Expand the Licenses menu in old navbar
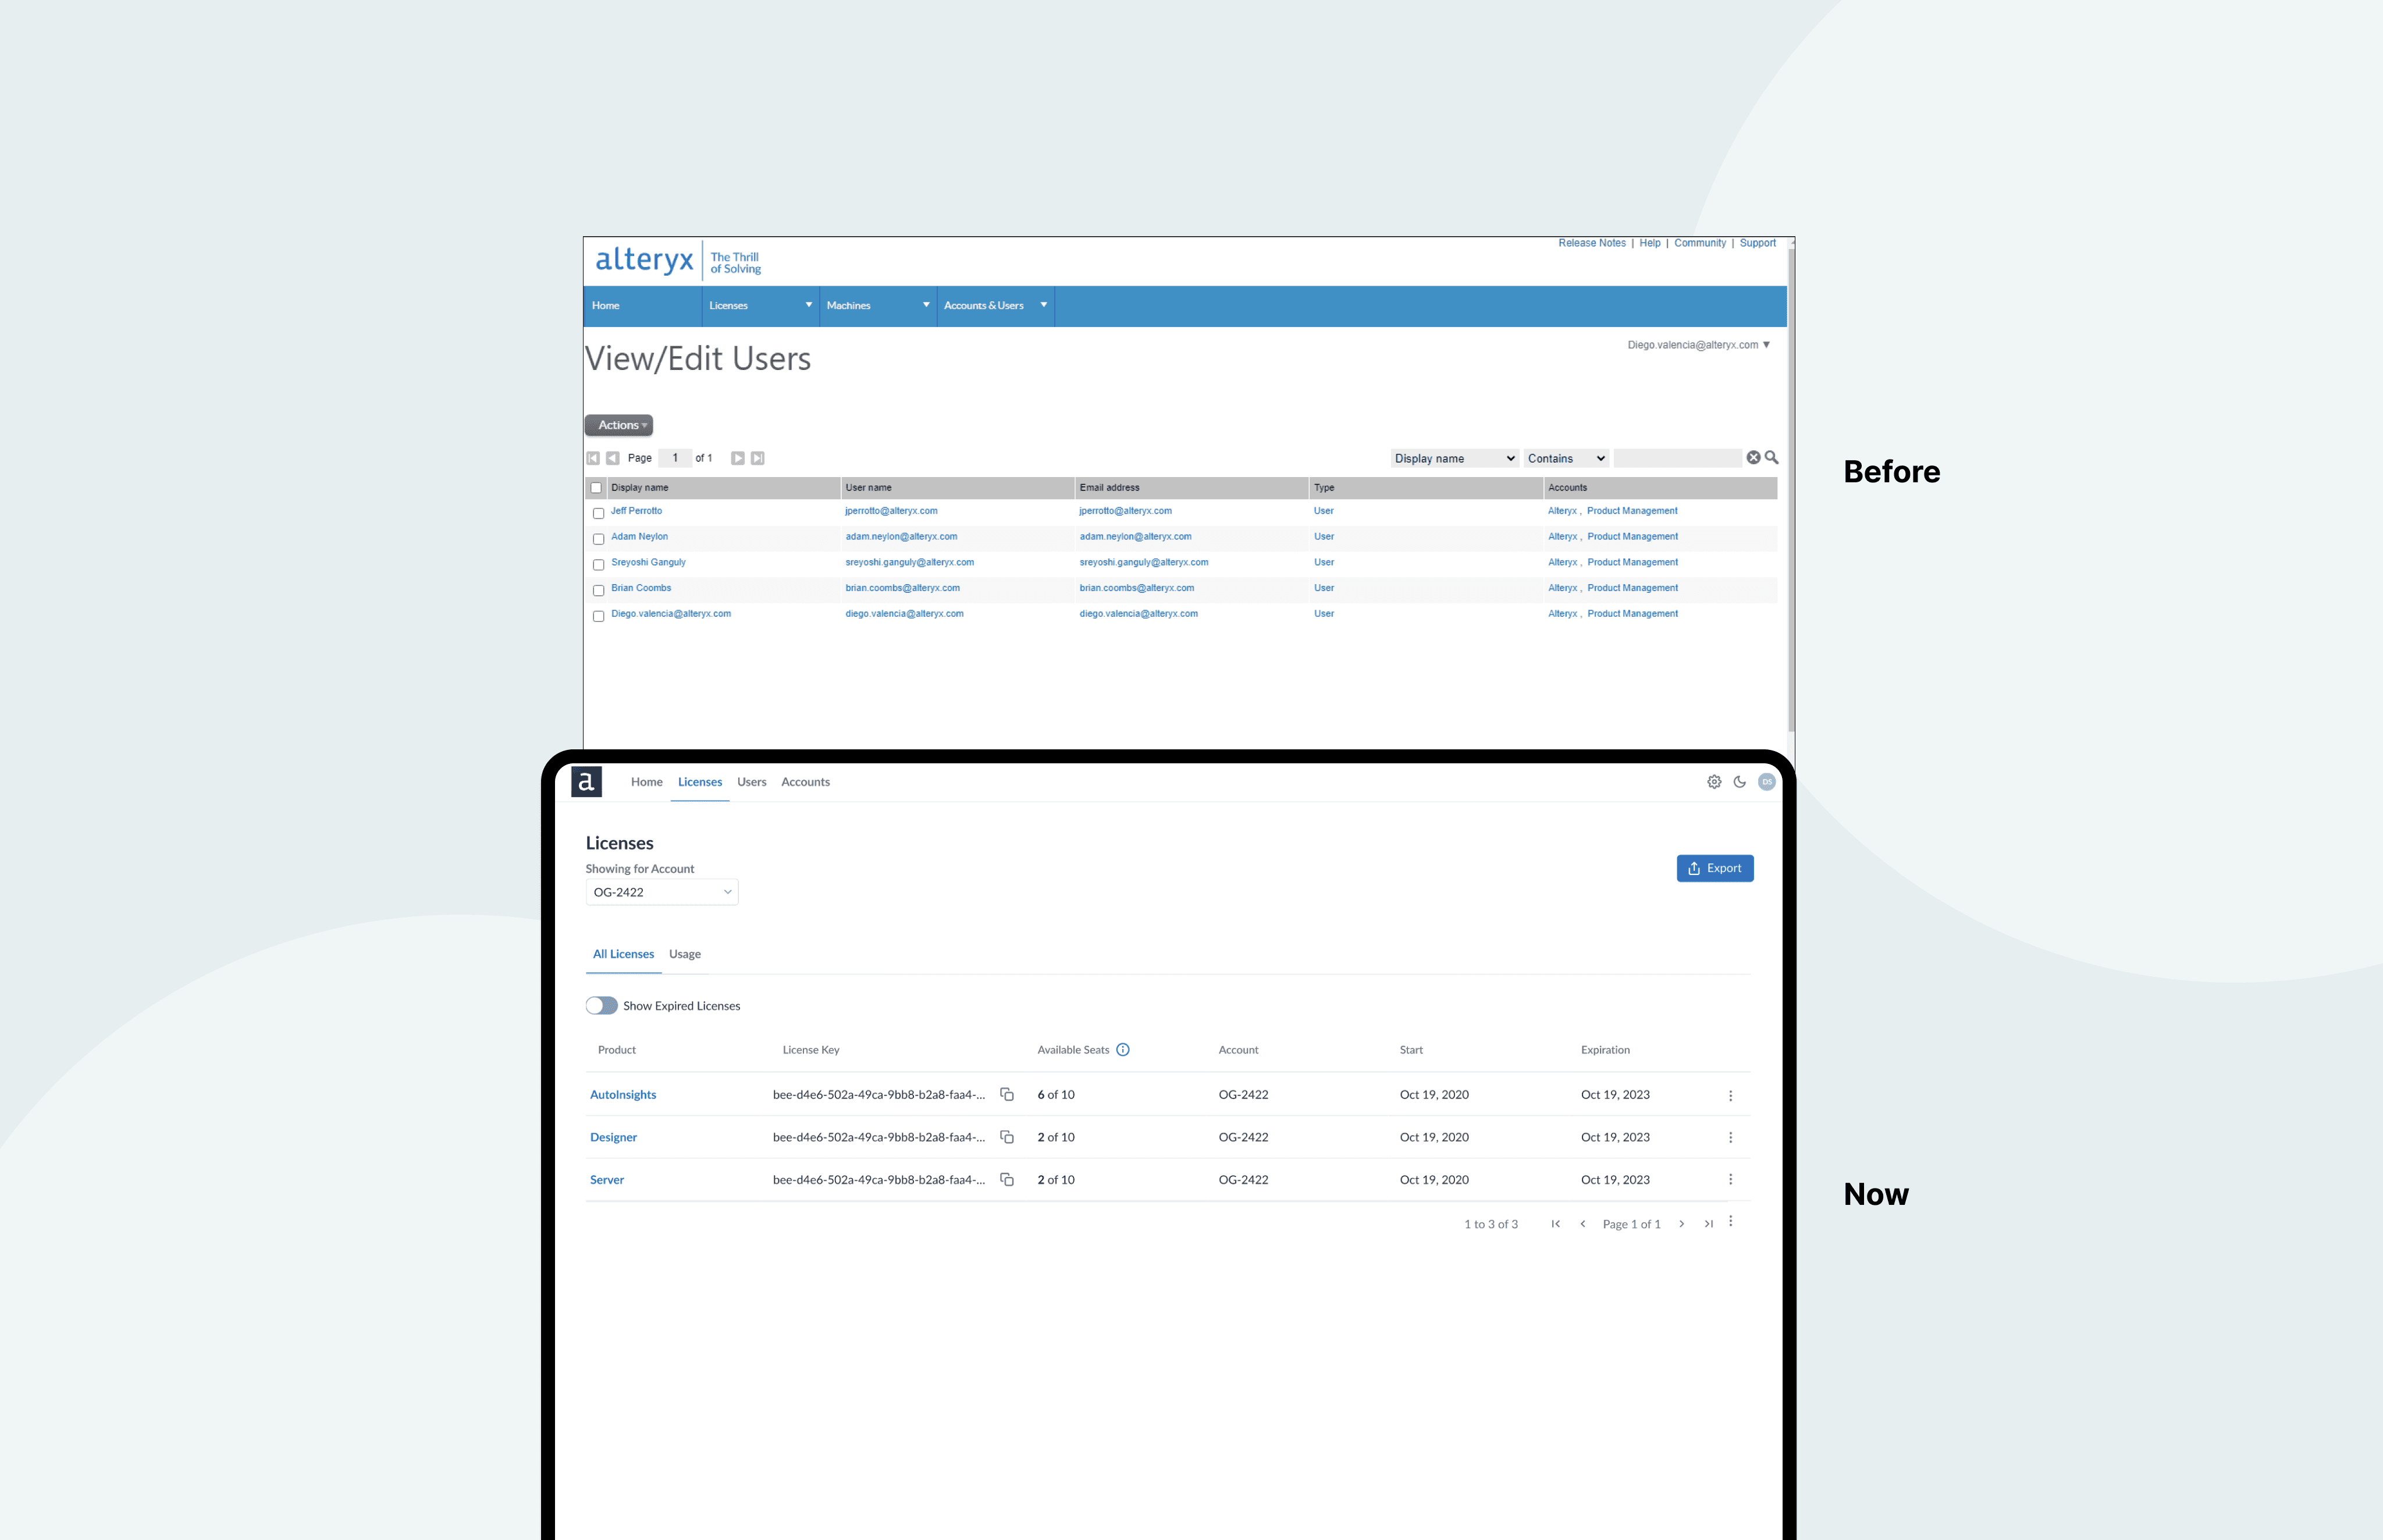 pyautogui.click(x=760, y=306)
